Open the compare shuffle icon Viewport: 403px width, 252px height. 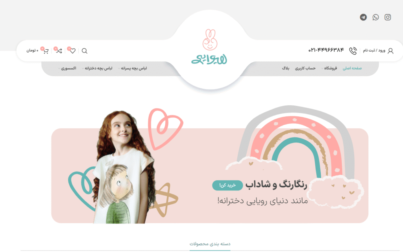point(59,51)
